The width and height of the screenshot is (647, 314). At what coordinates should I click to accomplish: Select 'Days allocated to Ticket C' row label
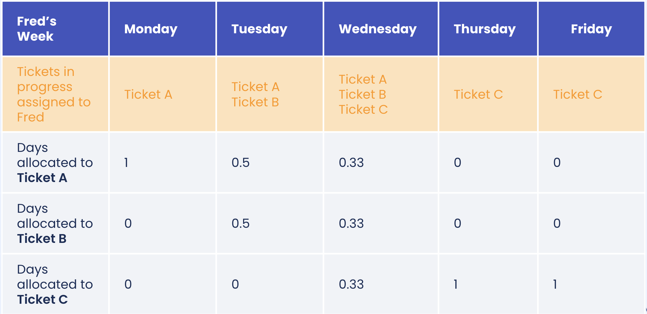[x=55, y=284]
